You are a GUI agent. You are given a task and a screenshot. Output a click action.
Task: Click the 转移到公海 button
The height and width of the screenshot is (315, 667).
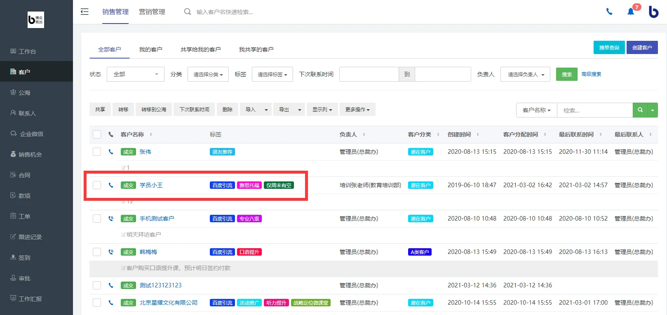[x=154, y=110]
